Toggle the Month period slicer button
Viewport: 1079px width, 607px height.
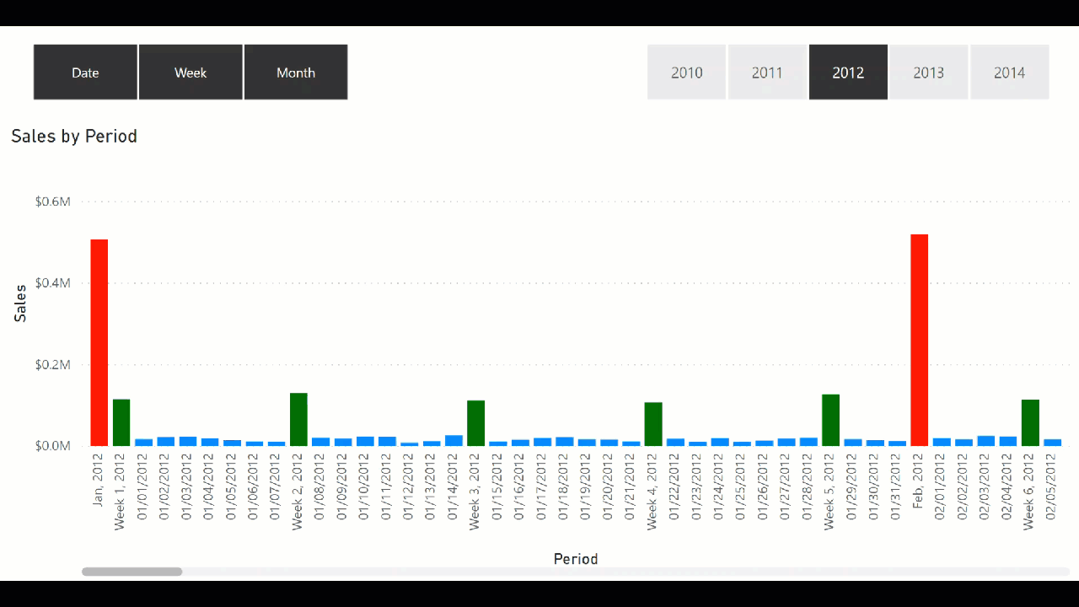point(296,73)
